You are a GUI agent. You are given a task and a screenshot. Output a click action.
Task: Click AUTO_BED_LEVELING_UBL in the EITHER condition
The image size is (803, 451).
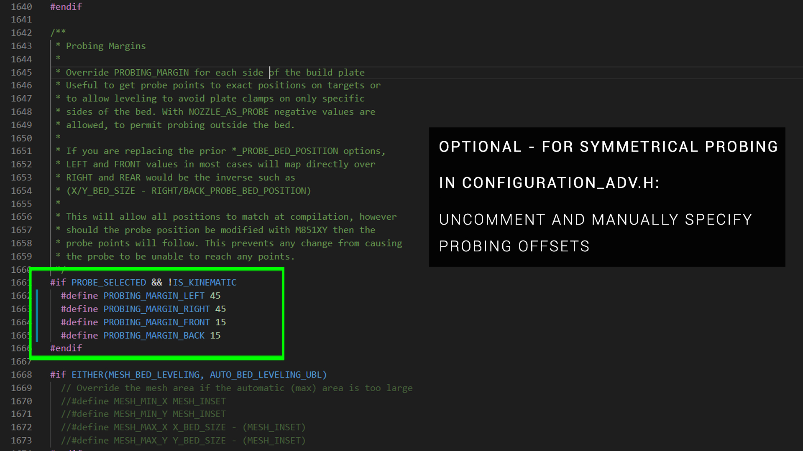pos(266,375)
